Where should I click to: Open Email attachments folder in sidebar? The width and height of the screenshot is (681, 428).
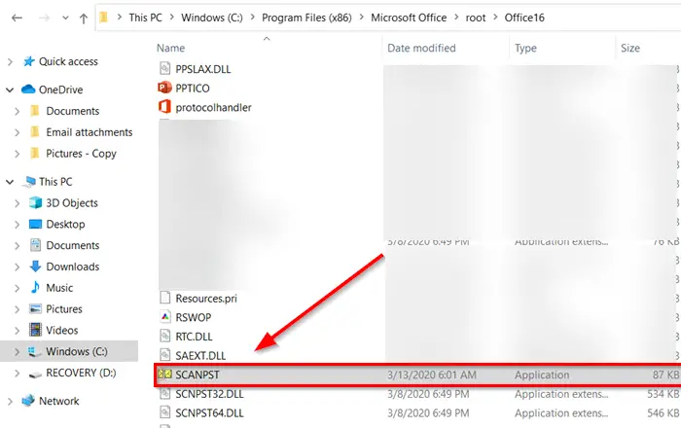click(x=90, y=132)
